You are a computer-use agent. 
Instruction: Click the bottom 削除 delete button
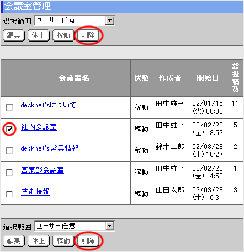pyautogui.click(x=88, y=241)
